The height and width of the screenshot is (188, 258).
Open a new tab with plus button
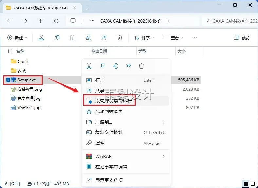point(89,8)
